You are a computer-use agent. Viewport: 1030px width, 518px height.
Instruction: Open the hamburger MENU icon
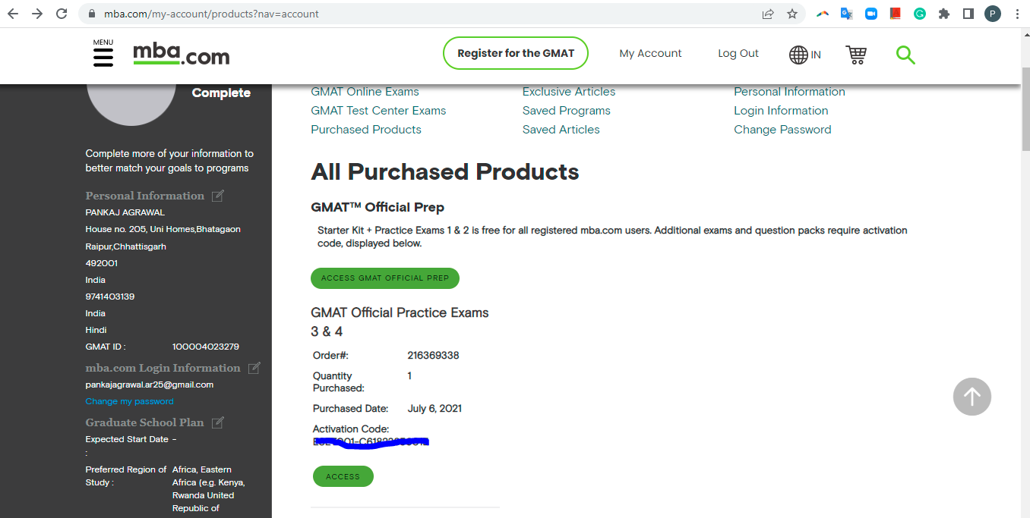[x=103, y=56]
